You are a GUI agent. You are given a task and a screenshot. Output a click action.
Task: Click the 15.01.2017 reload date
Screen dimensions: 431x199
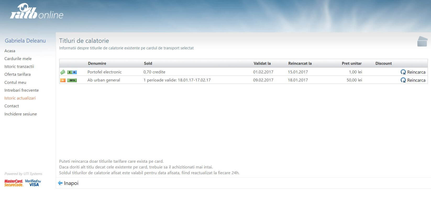pos(298,72)
